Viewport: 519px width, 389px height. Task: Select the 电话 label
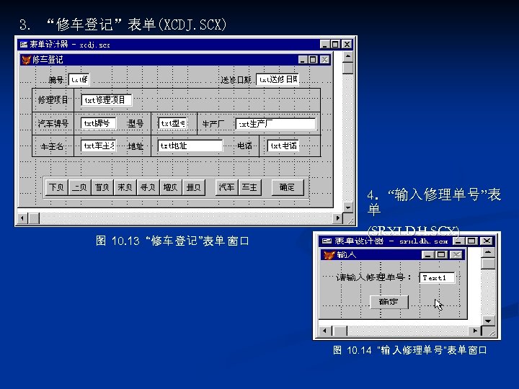[244, 146]
